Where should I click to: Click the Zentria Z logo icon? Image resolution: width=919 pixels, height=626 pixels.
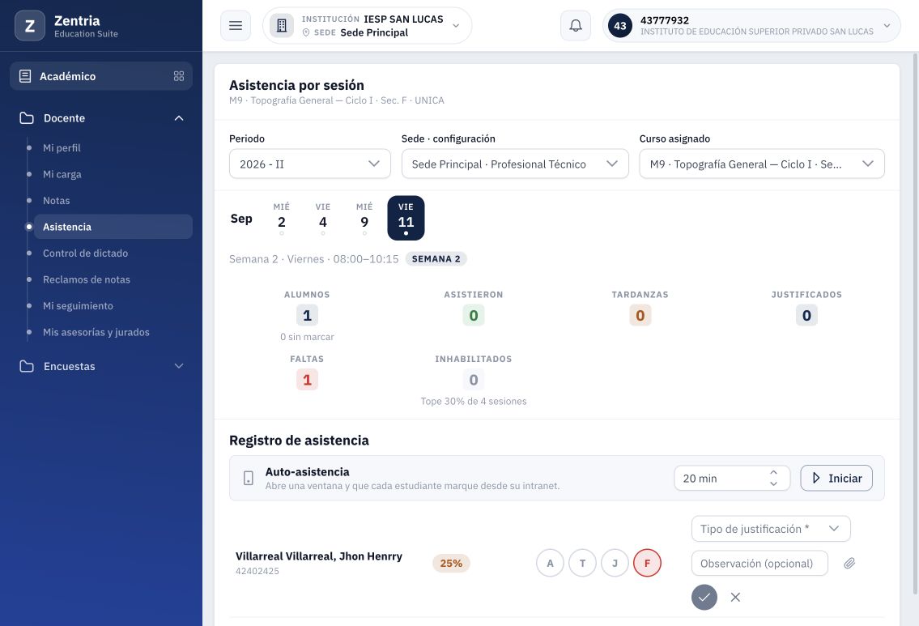(x=30, y=26)
